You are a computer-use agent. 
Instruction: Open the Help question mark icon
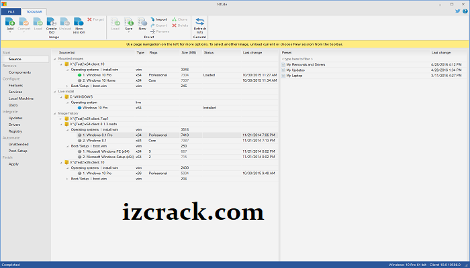tap(465, 11)
